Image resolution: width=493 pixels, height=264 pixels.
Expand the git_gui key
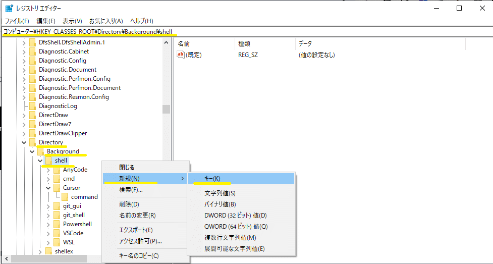point(48,206)
